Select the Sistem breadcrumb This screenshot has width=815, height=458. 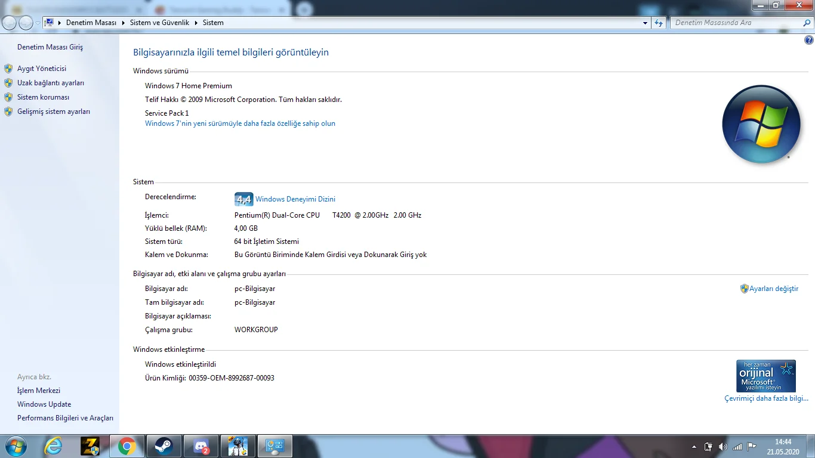[213, 23]
